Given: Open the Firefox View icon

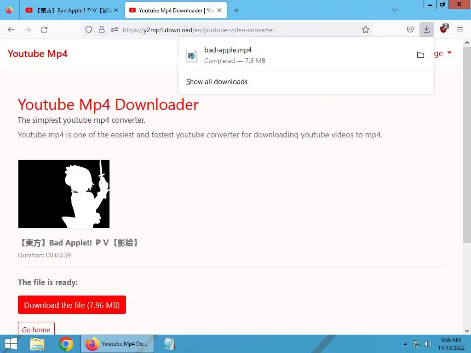Looking at the screenshot, I should (9, 11).
